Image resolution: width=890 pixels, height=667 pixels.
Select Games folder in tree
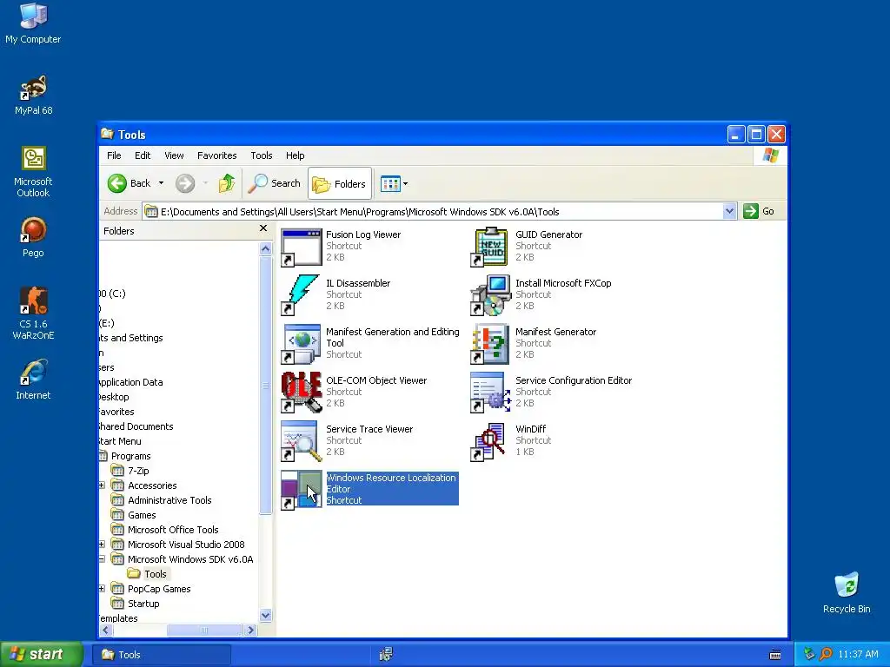[134, 515]
